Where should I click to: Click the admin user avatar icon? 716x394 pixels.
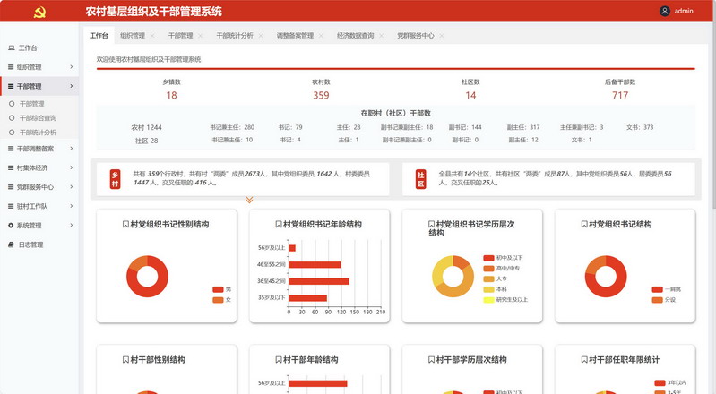click(x=664, y=11)
